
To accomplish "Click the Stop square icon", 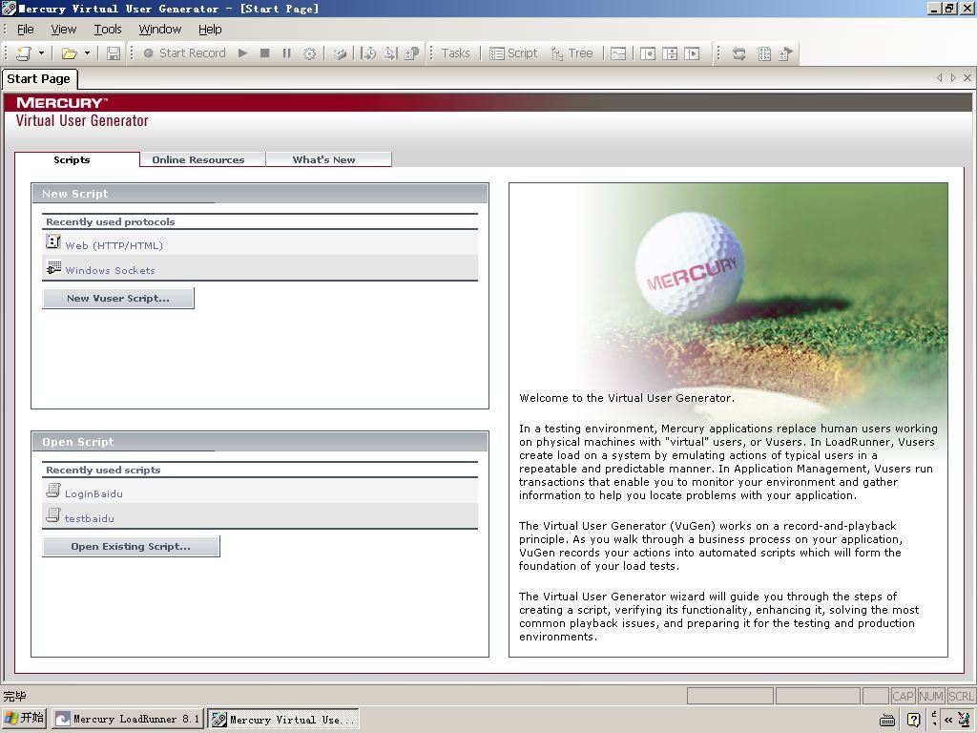I will 265,53.
